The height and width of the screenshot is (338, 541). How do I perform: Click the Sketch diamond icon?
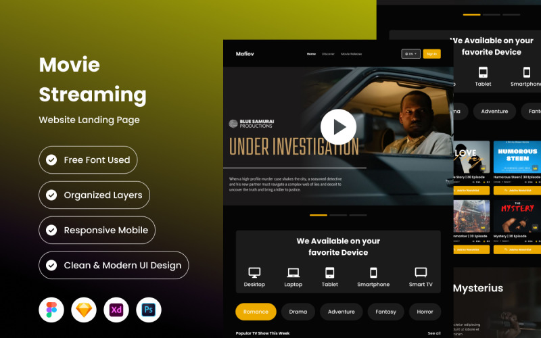tap(84, 310)
